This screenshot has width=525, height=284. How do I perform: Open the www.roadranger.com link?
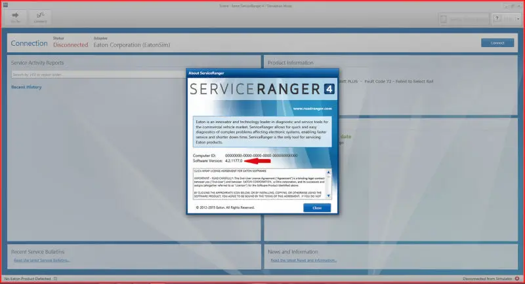click(x=312, y=109)
